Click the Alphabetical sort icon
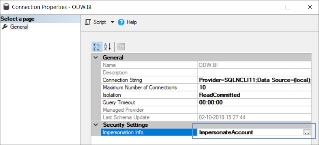The width and height of the screenshot is (319, 145). point(108,47)
